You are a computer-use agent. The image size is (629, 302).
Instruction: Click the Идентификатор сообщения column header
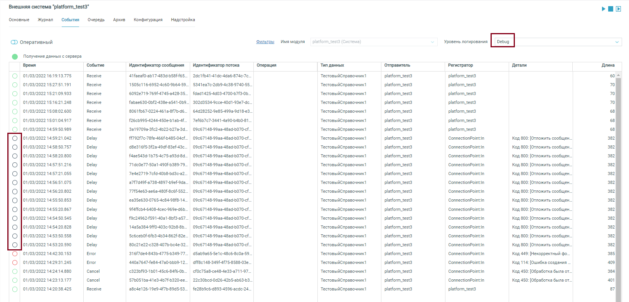157,65
